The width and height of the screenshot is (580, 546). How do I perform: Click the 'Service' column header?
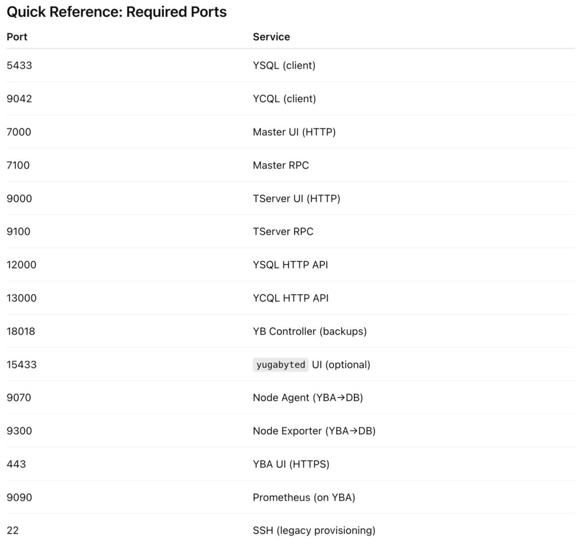(271, 37)
